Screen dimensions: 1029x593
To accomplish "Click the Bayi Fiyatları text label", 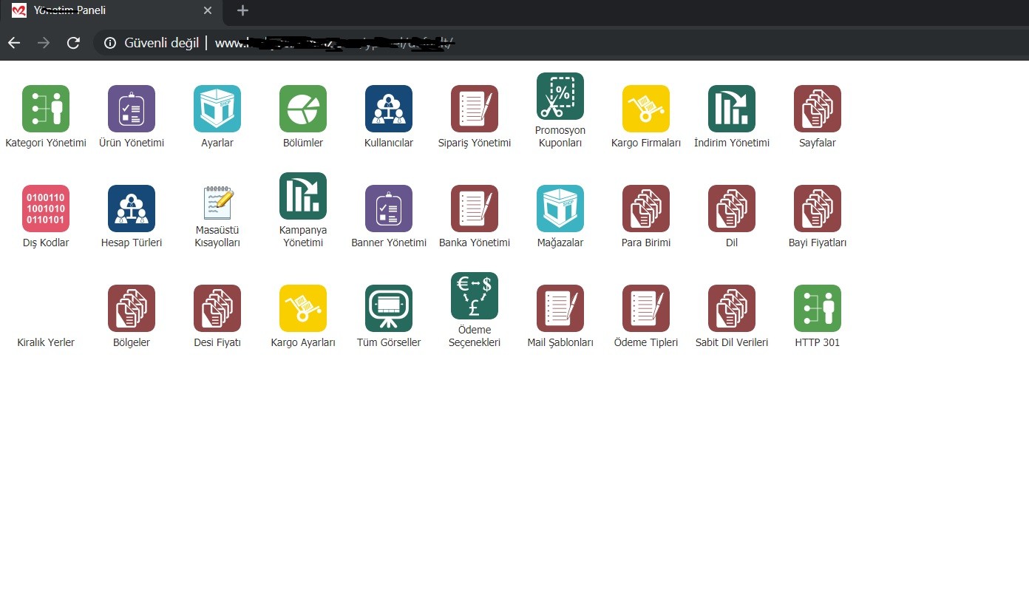I will coord(818,243).
